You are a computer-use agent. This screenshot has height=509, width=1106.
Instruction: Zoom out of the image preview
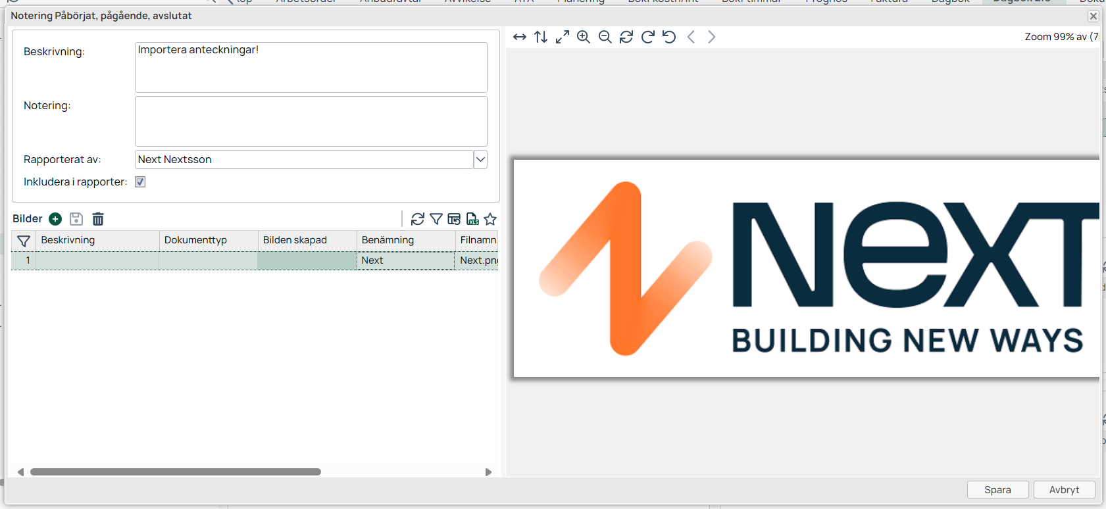tap(605, 37)
